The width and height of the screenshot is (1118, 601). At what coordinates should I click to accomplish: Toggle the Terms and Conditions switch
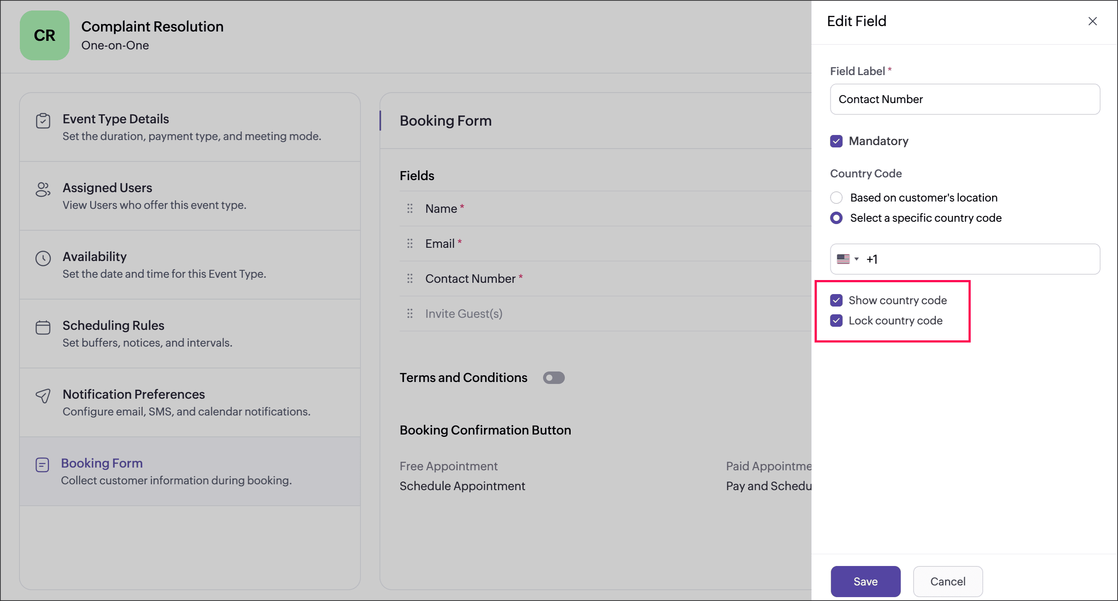tap(553, 378)
